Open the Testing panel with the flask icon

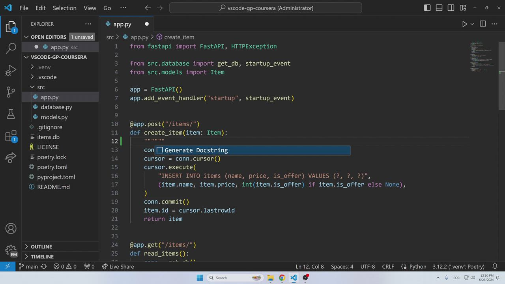click(x=11, y=114)
